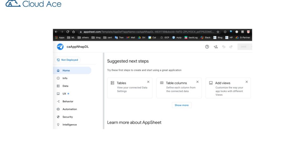
Task: Bookmark the page with the star icon
Action: coord(218,32)
